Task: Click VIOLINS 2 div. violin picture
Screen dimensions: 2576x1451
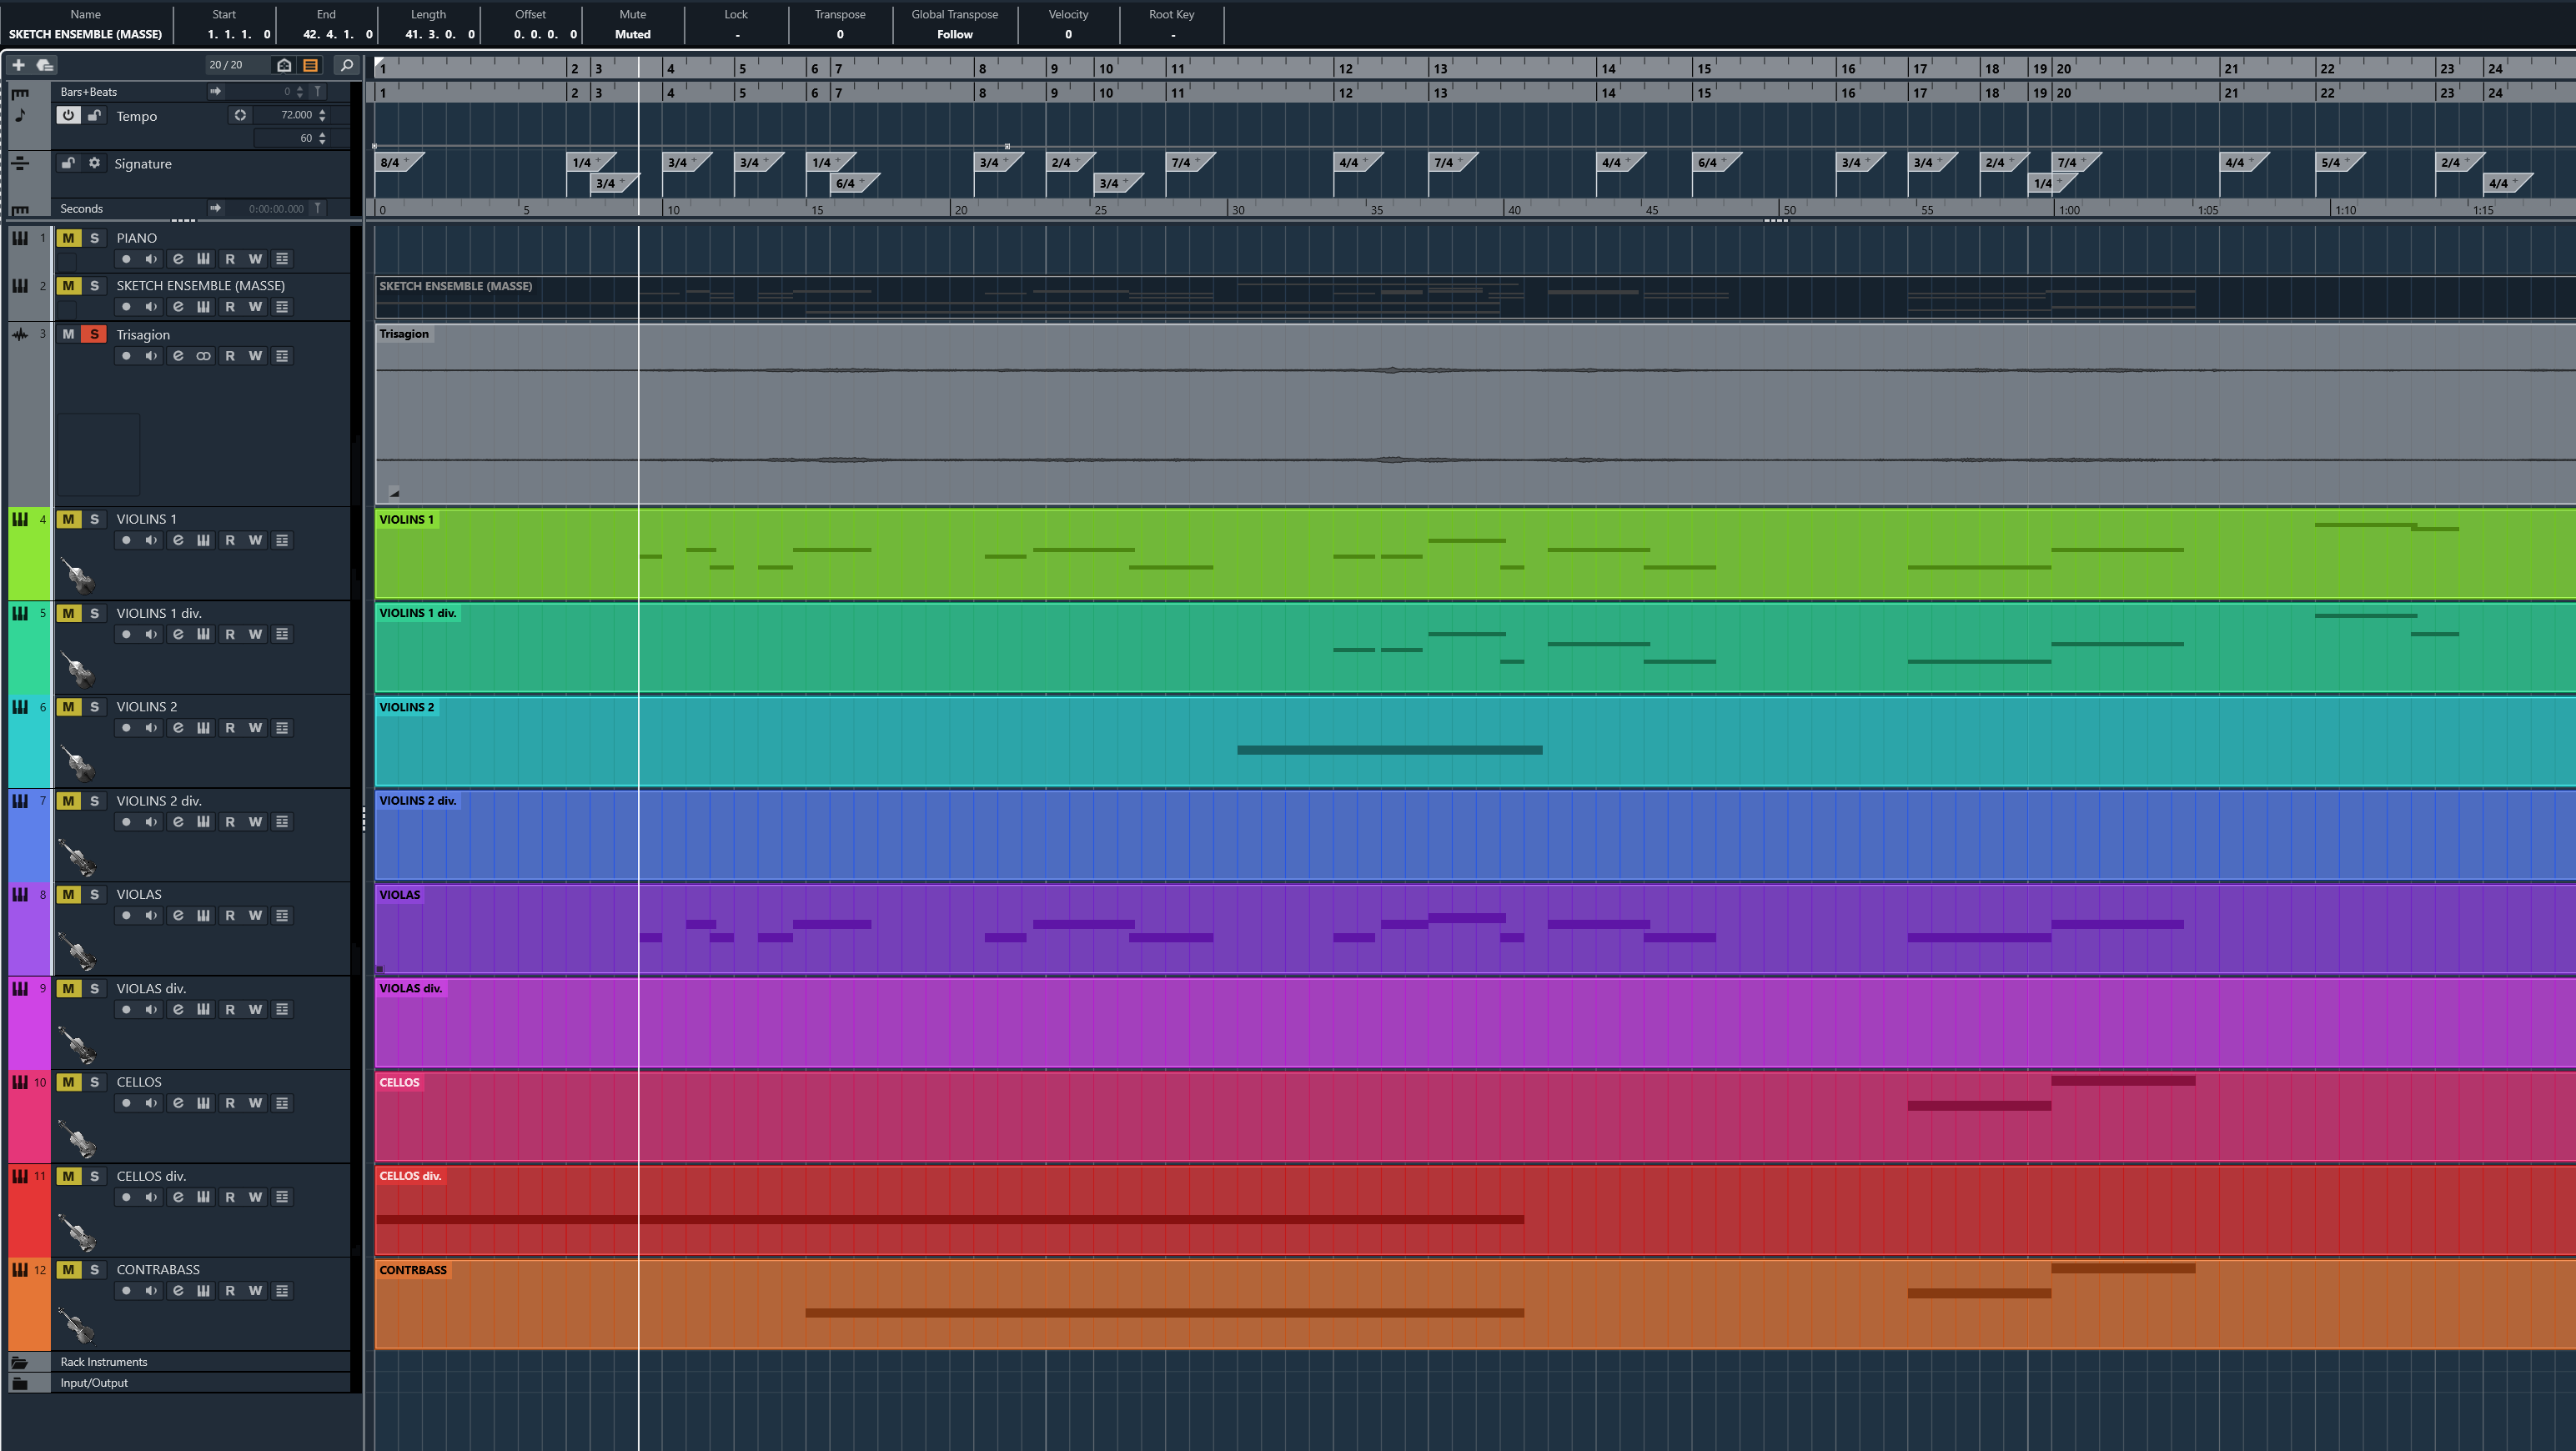Action: coord(77,857)
